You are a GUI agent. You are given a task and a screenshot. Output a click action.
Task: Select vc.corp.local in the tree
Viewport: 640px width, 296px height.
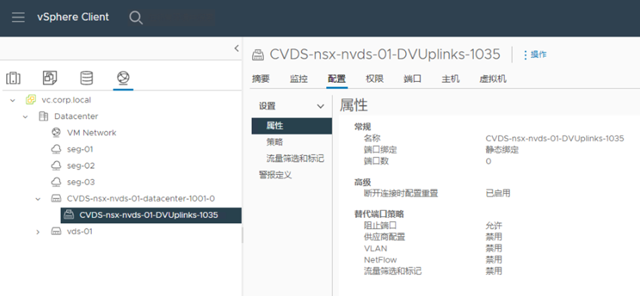tap(67, 100)
